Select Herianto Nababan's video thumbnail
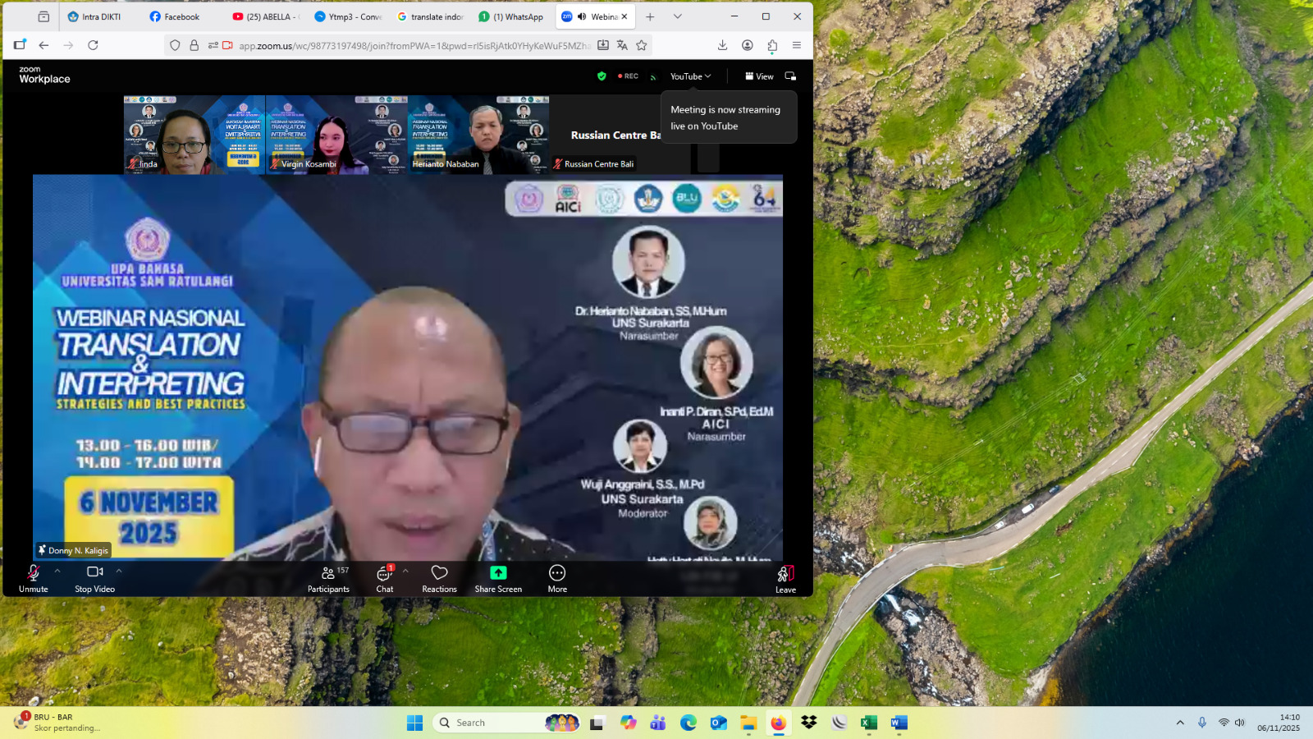 [x=478, y=134]
